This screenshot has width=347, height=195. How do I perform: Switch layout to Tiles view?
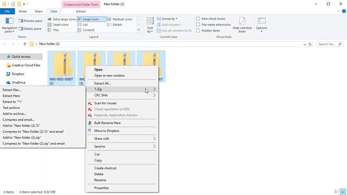click(x=54, y=30)
